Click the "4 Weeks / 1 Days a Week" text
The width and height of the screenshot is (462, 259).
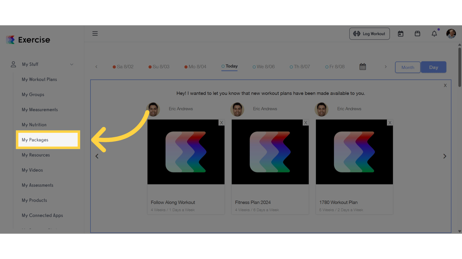pyautogui.click(x=173, y=210)
